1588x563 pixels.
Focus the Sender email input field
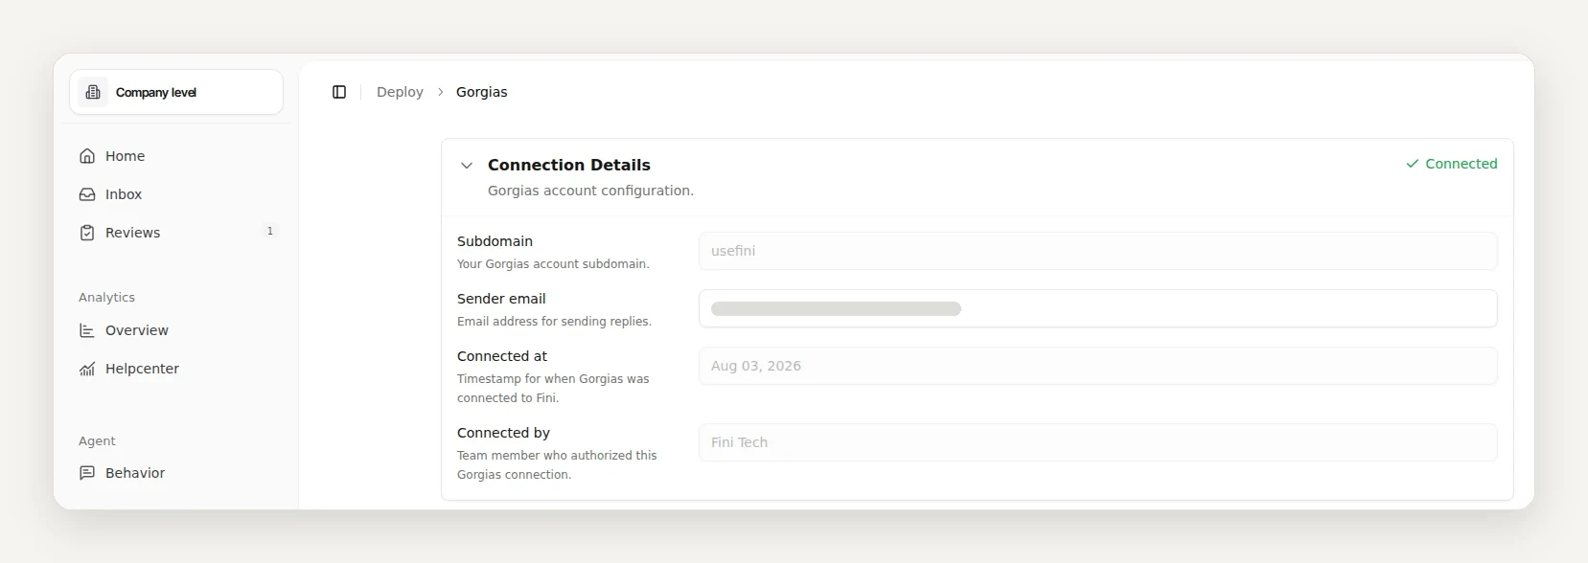point(1097,308)
